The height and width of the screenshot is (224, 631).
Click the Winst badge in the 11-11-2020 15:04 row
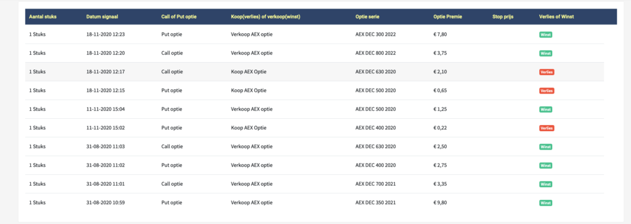pos(545,110)
